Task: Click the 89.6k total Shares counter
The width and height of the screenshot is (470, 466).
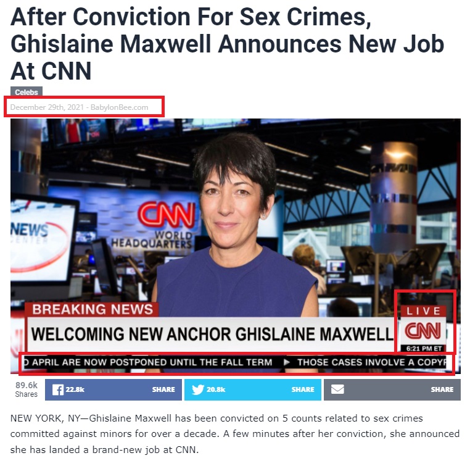Action: pos(27,389)
